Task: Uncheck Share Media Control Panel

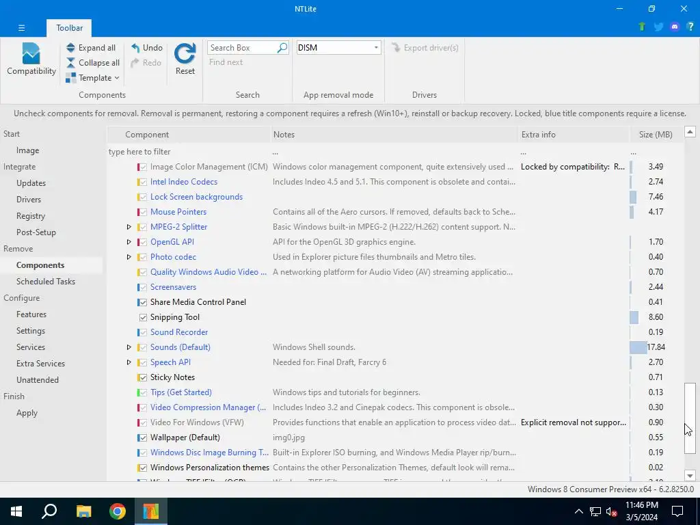Action: [x=143, y=302]
